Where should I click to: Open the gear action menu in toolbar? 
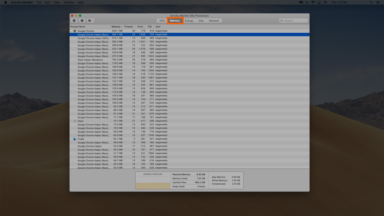coord(91,21)
